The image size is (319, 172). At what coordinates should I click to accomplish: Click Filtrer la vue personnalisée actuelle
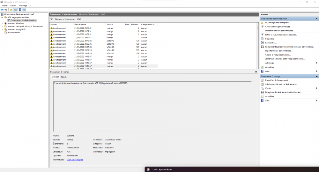pyautogui.click(x=281, y=34)
